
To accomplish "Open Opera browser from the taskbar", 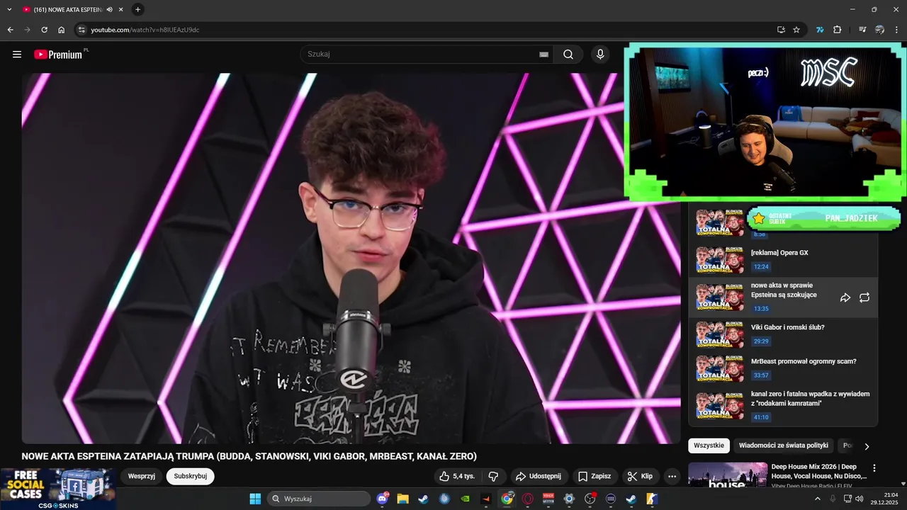I will [x=527, y=499].
